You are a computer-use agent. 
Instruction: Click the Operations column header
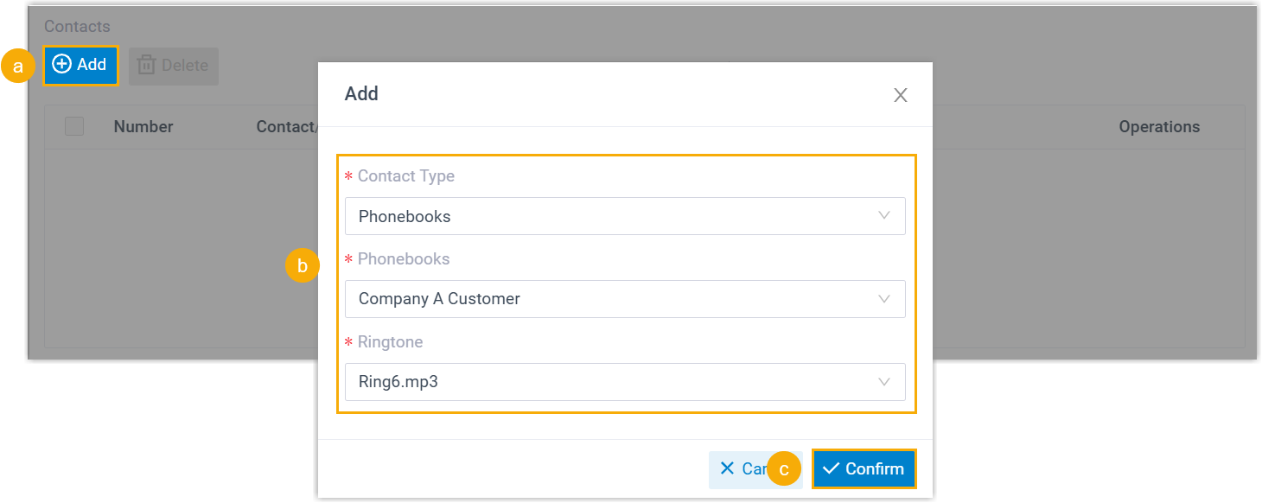pos(1158,127)
